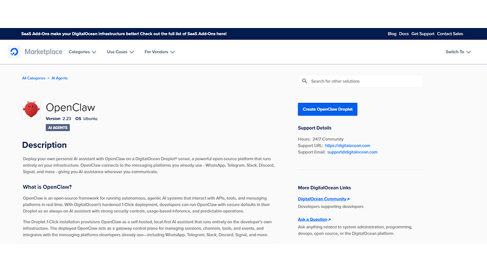The width and height of the screenshot is (487, 271).
Task: Click the search magnifier icon
Action: pyautogui.click(x=304, y=81)
